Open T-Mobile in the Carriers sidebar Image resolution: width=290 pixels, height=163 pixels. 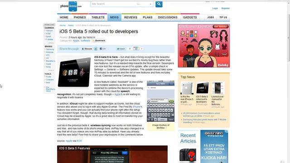(49, 39)
